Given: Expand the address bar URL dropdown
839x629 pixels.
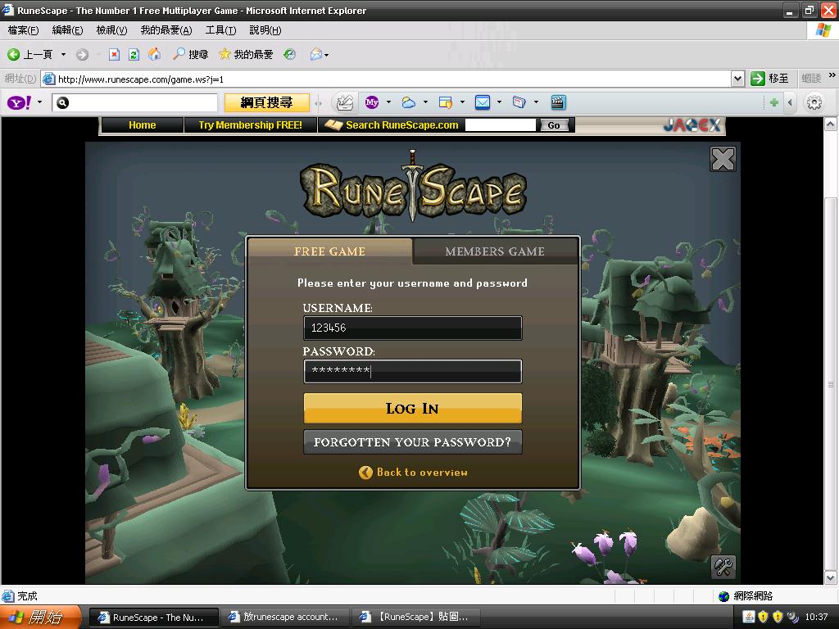Looking at the screenshot, I should click(737, 79).
